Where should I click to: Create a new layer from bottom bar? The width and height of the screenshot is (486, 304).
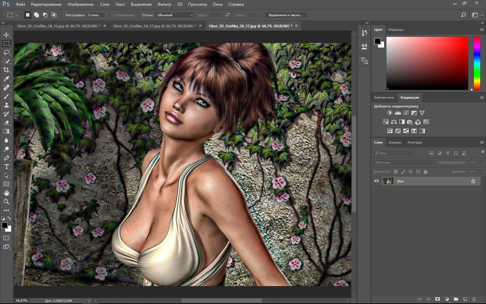coord(465,299)
